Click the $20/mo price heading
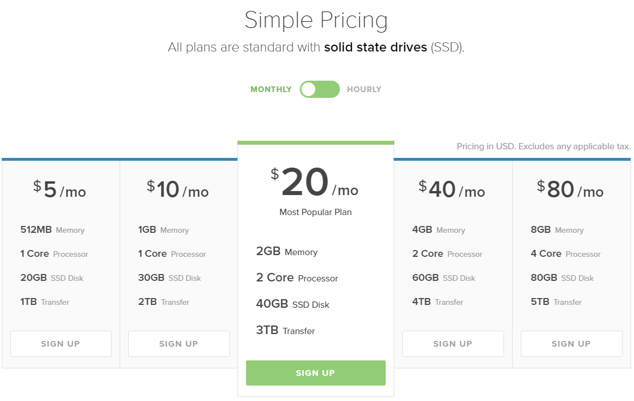Viewport: 634px width, 401px height. click(x=315, y=182)
